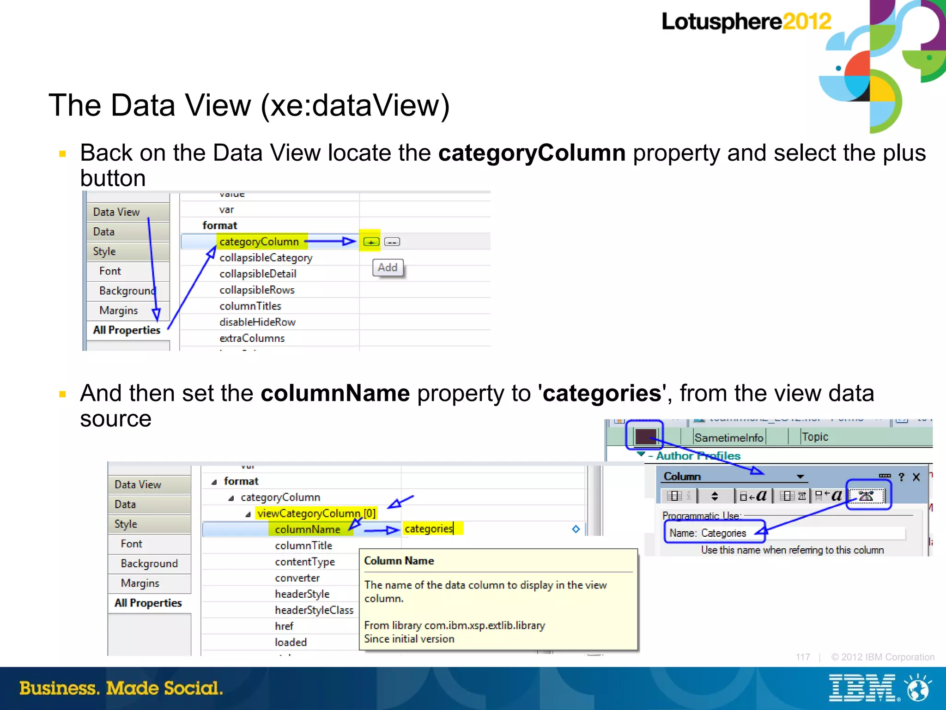Select the href property

click(284, 626)
